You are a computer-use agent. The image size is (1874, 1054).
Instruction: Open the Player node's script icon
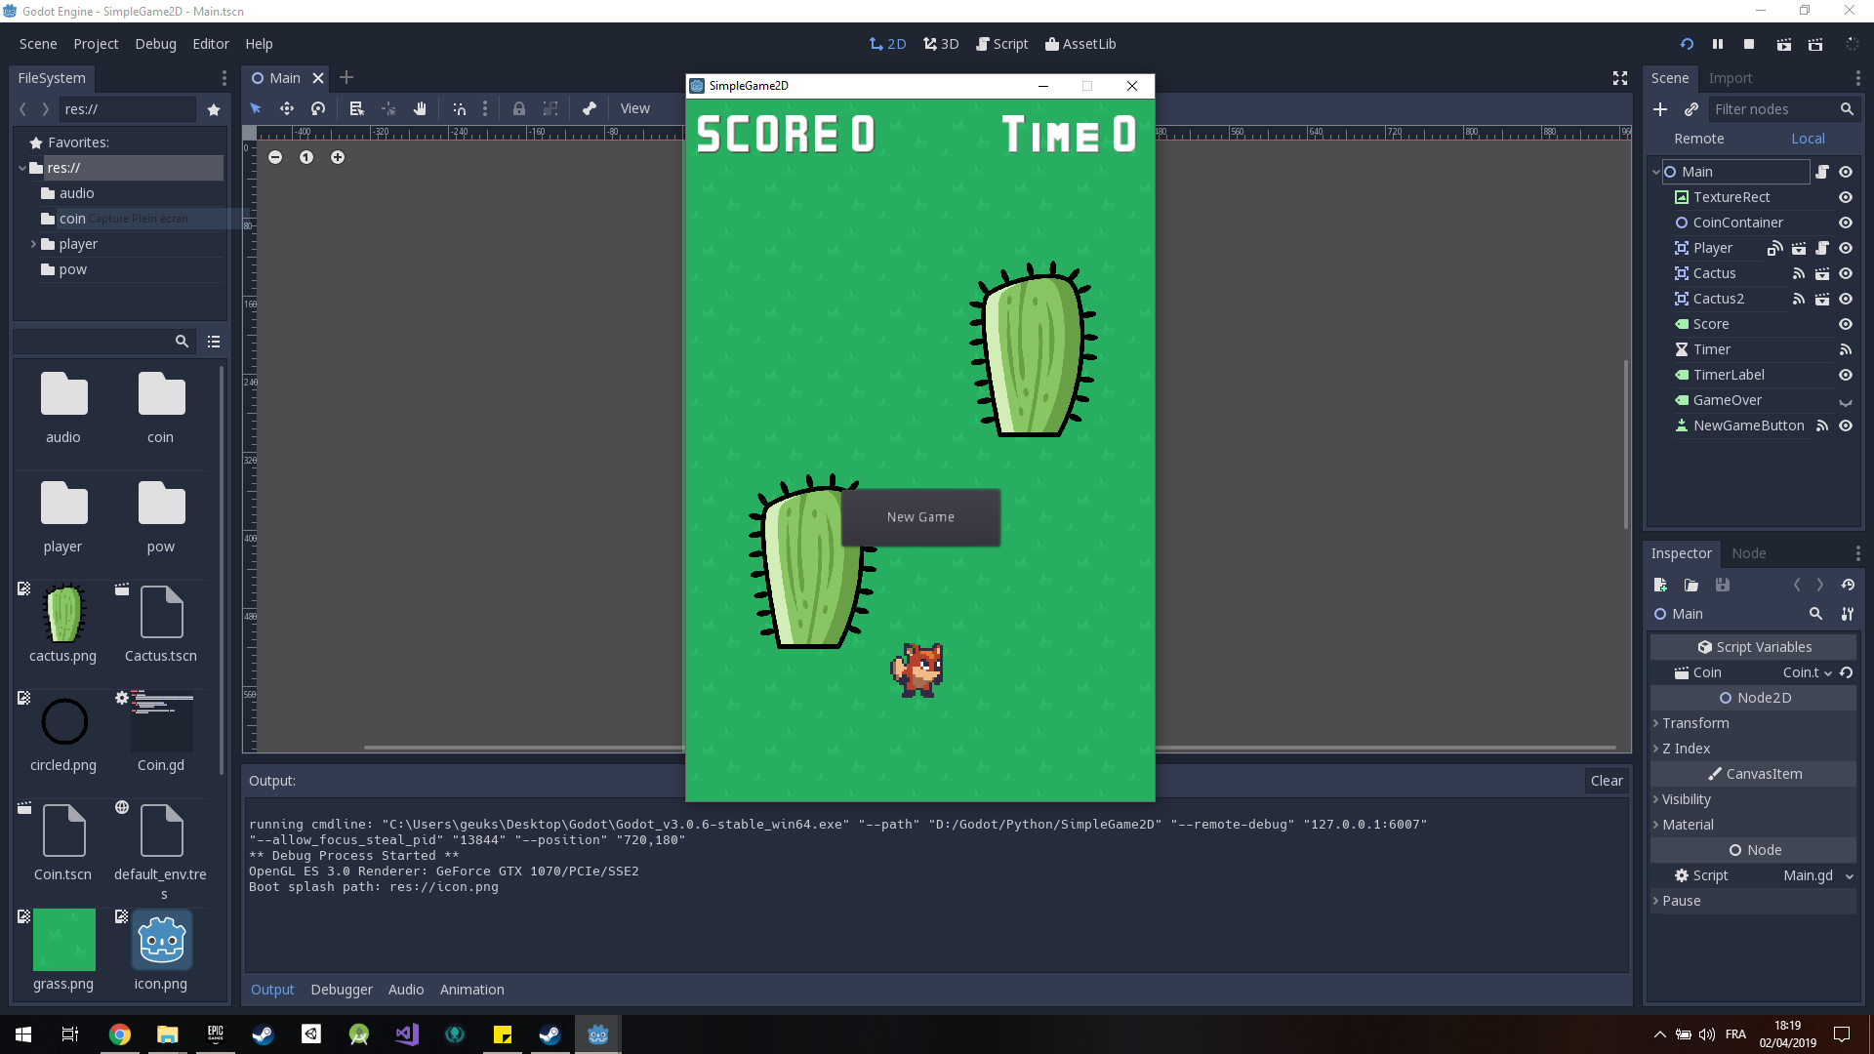[1821, 248]
